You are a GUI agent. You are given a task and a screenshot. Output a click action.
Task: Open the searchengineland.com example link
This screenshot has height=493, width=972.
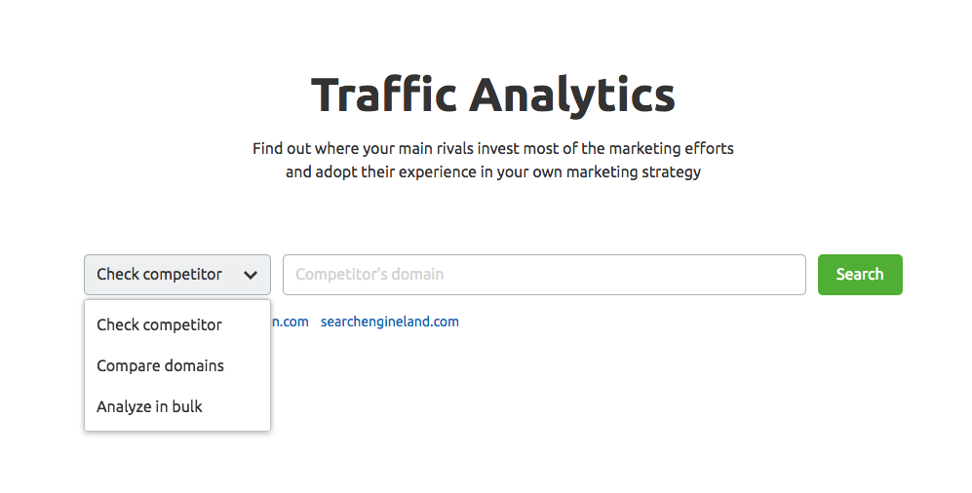click(x=390, y=322)
